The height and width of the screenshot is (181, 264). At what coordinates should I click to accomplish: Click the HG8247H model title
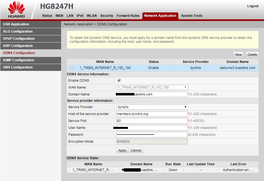click(57, 6)
